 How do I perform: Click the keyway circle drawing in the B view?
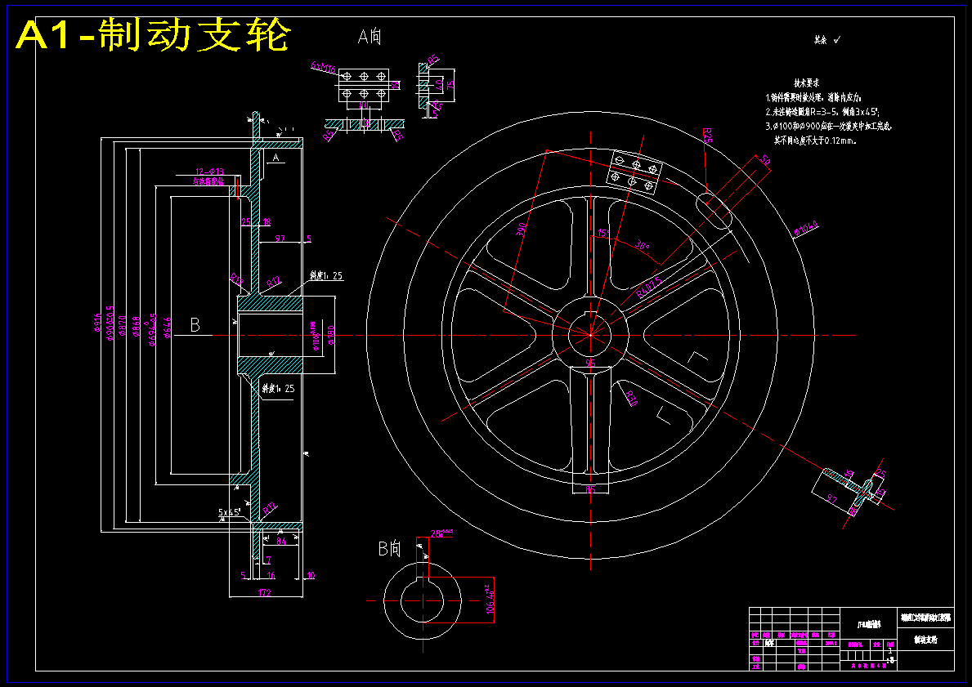[x=422, y=600]
